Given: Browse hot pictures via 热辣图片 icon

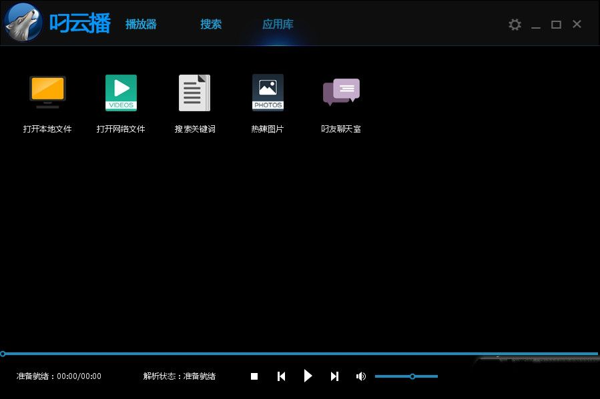Looking at the screenshot, I should (268, 92).
